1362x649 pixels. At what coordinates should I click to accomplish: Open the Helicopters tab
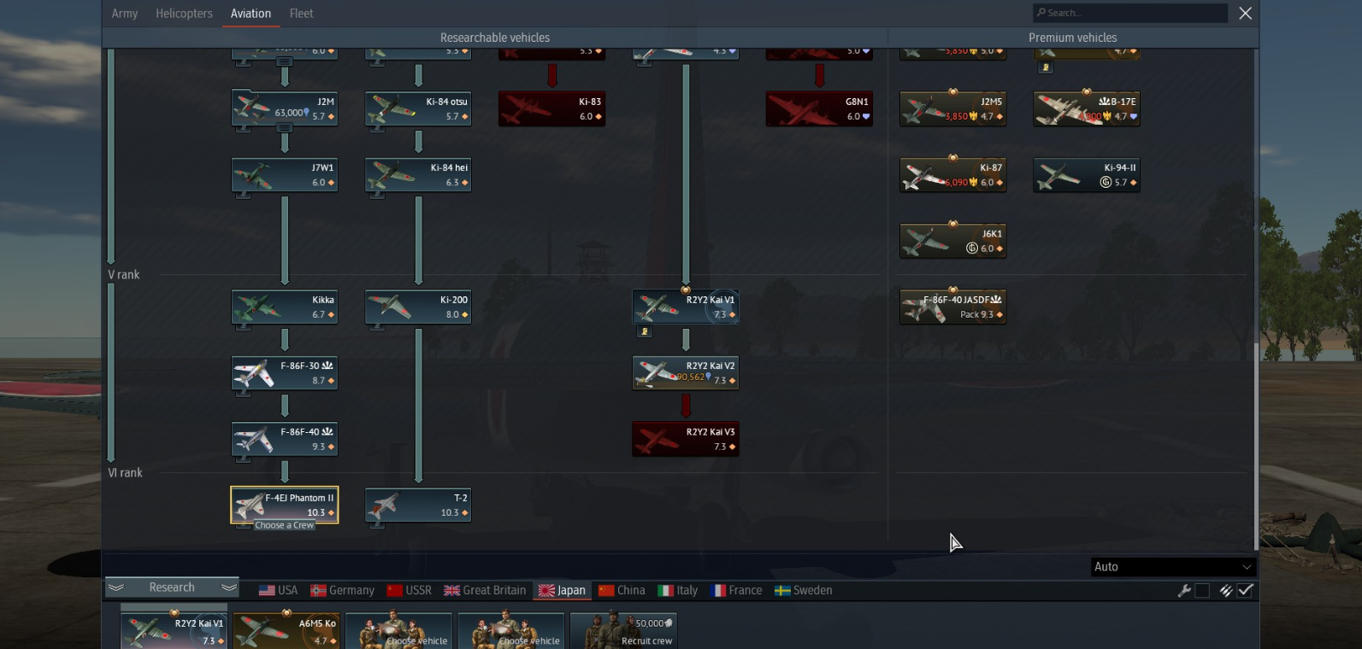tap(184, 14)
